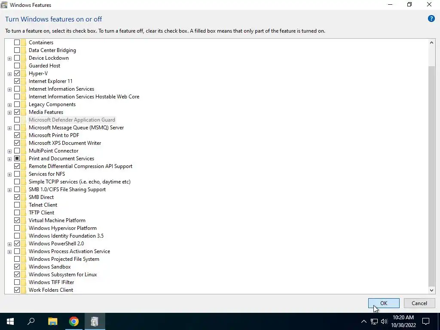Select Windows Identity Foundation 3.5 label
This screenshot has width=440, height=330.
[66, 236]
